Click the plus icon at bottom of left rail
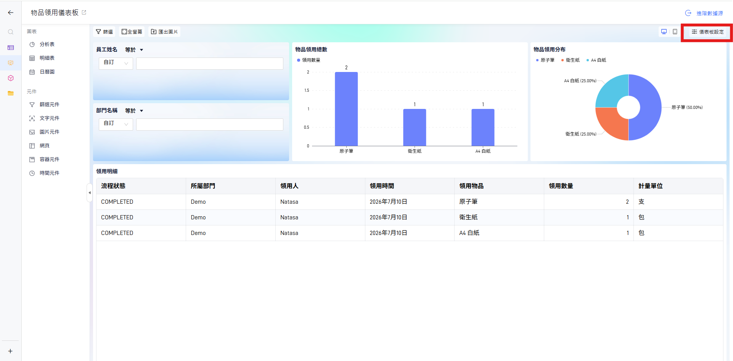733x361 pixels. pos(10,351)
